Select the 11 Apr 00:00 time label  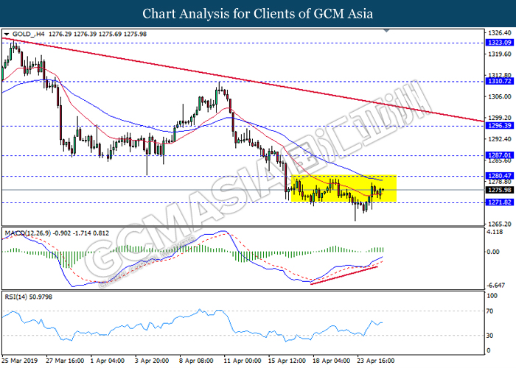(x=243, y=361)
